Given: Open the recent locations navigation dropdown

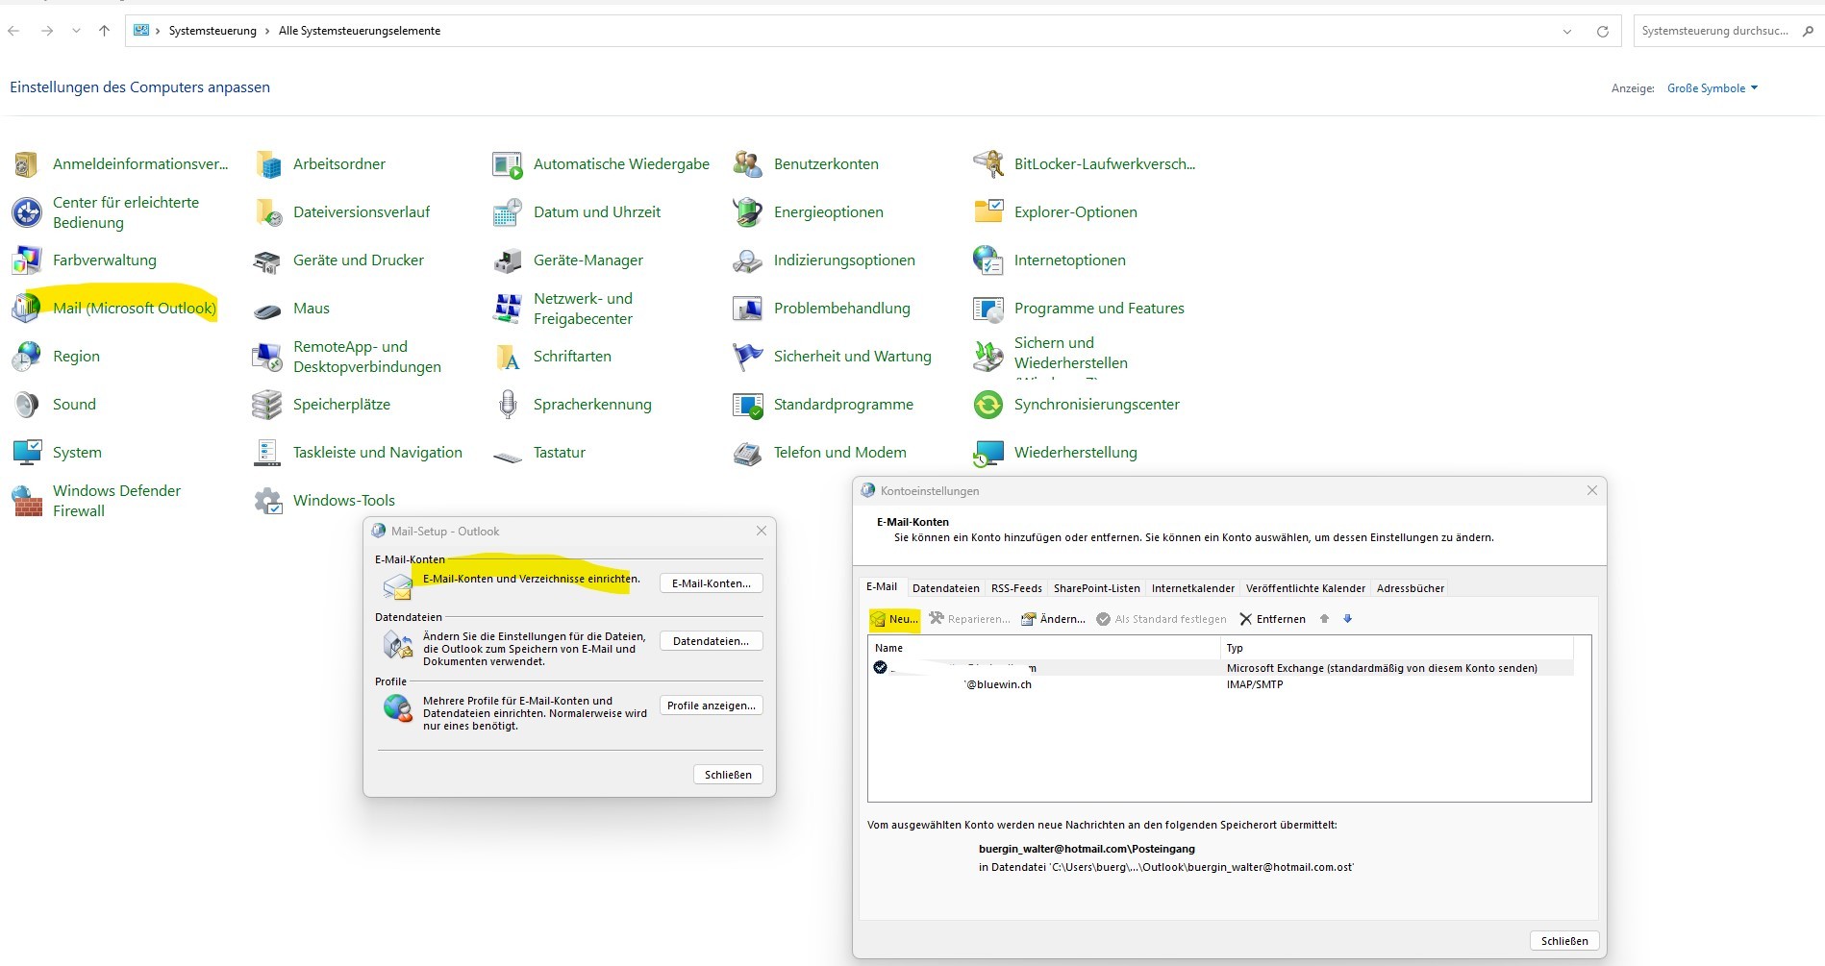Looking at the screenshot, I should [x=76, y=31].
